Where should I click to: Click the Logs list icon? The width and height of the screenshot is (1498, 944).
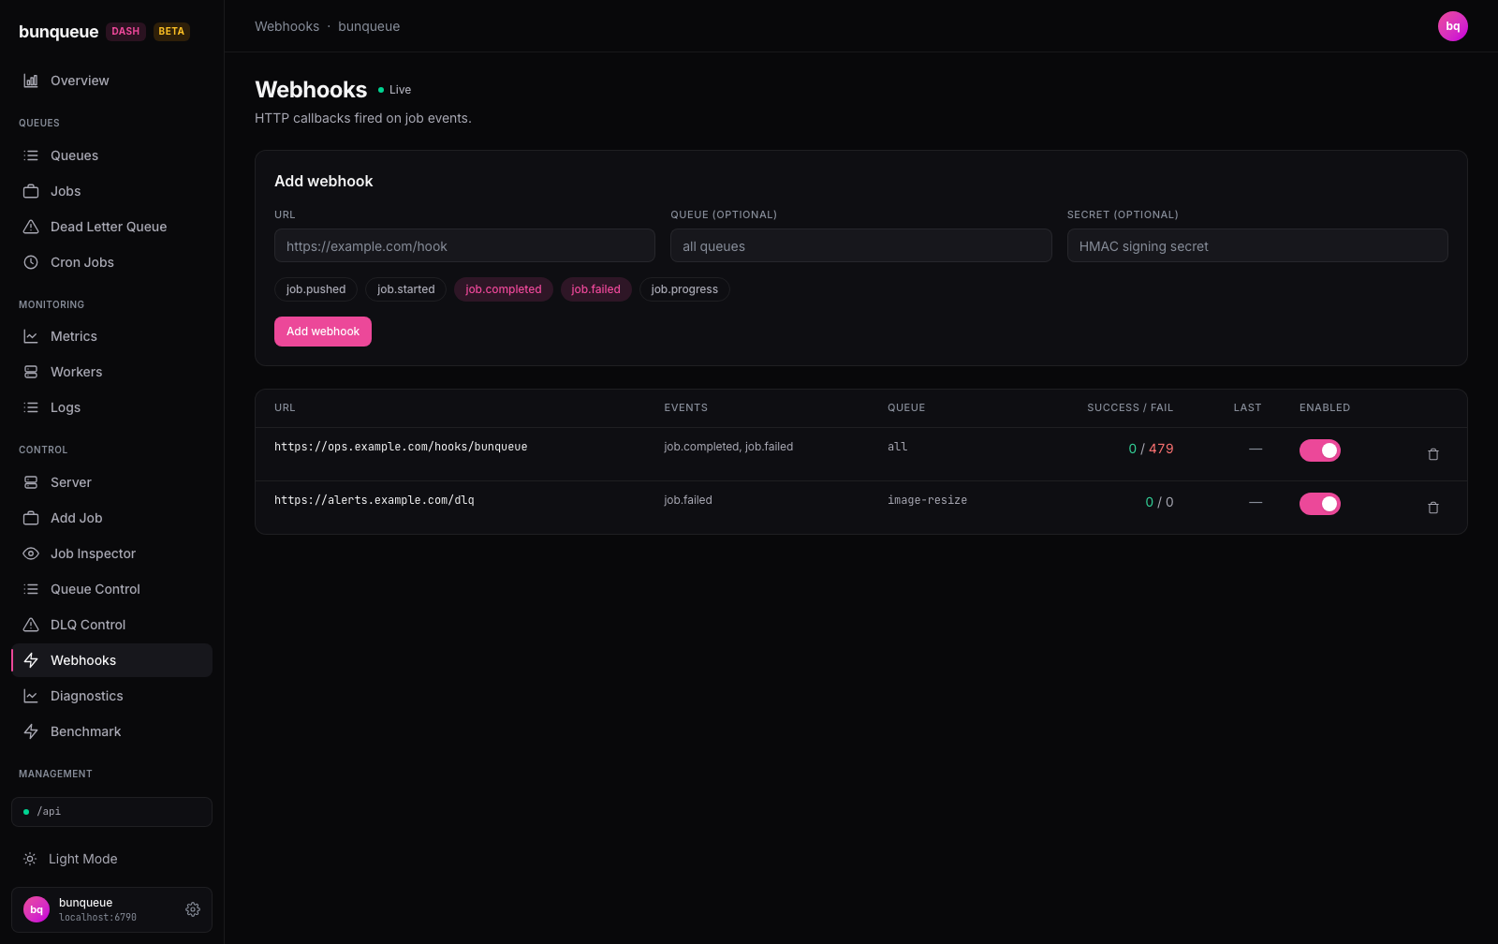(31, 407)
